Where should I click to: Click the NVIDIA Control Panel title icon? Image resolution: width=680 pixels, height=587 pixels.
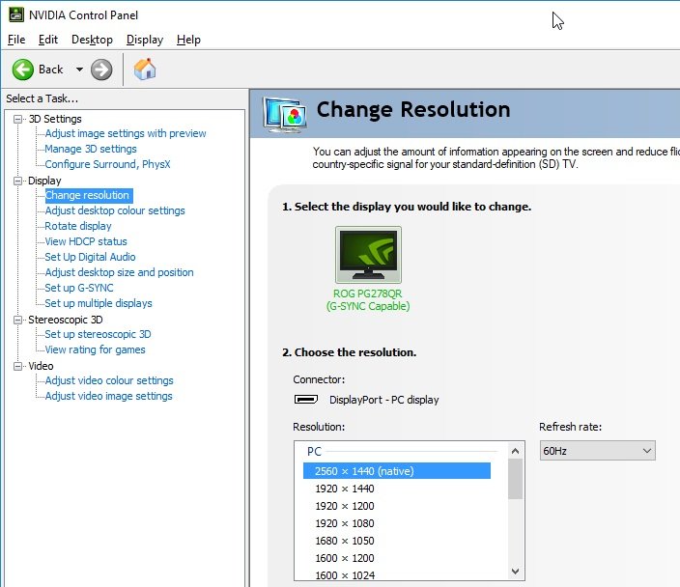[x=16, y=14]
